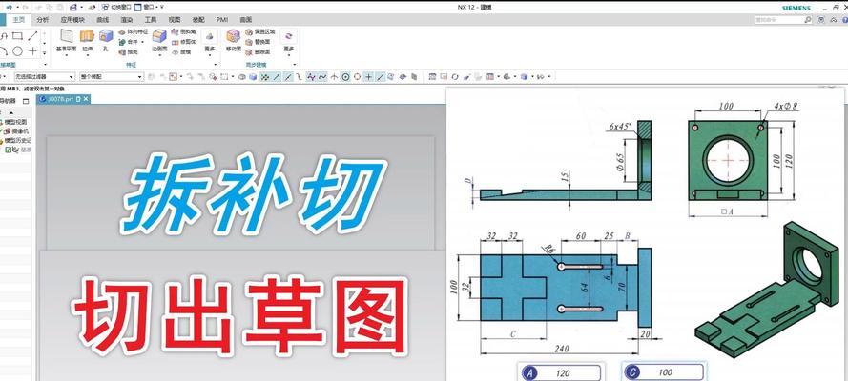Click the navigator panel maximize square button

(26, 101)
